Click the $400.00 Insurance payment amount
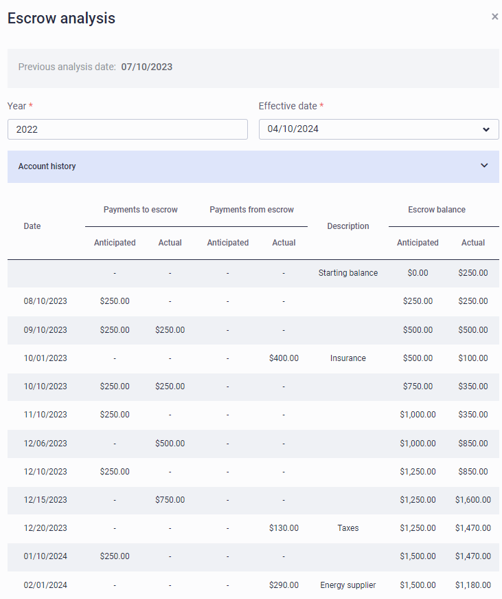This screenshot has width=502, height=599. coord(284,358)
